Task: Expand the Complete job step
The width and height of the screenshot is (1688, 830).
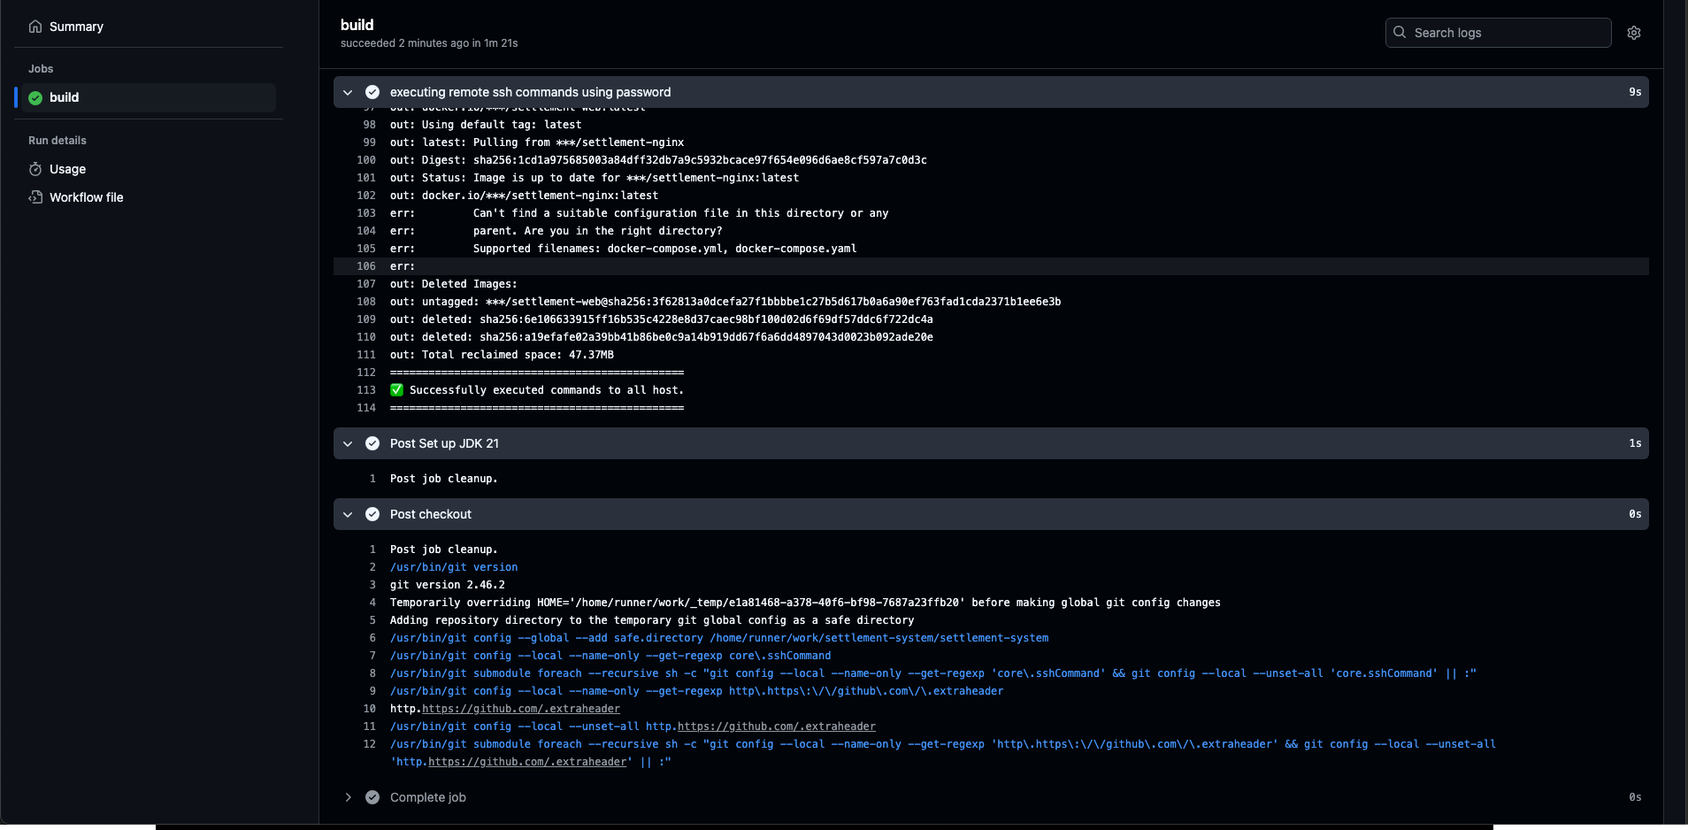Action: pos(348,797)
